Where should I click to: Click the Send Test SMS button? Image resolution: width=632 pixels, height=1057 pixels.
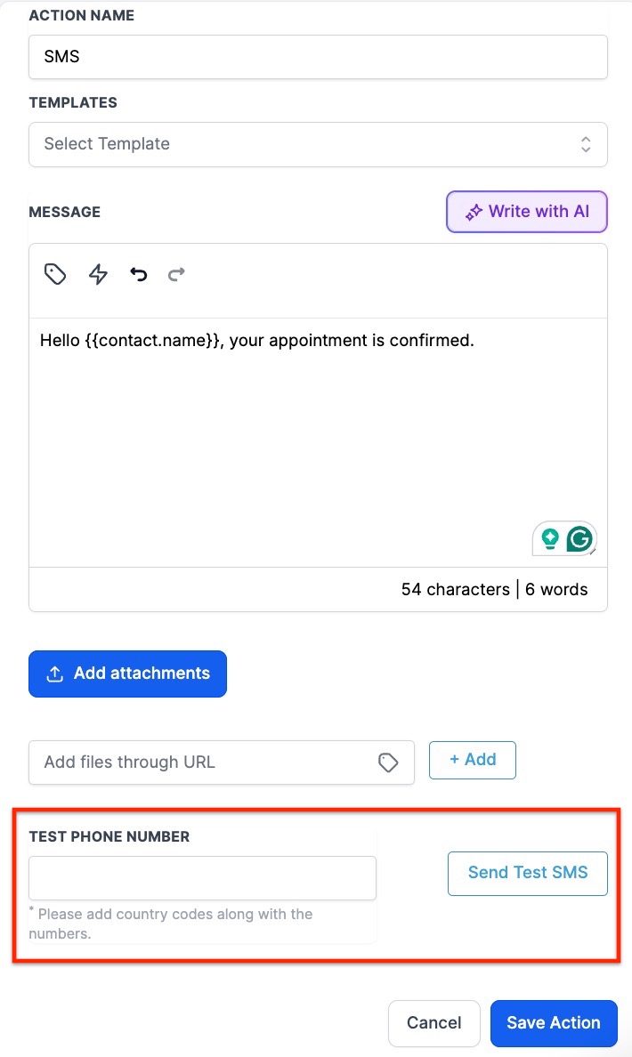528,873
